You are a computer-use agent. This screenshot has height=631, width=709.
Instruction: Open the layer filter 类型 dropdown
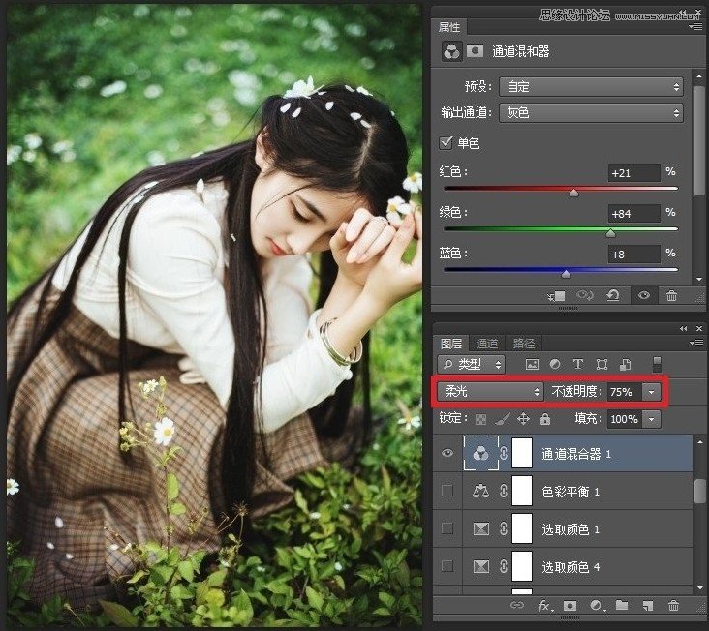pos(471,364)
